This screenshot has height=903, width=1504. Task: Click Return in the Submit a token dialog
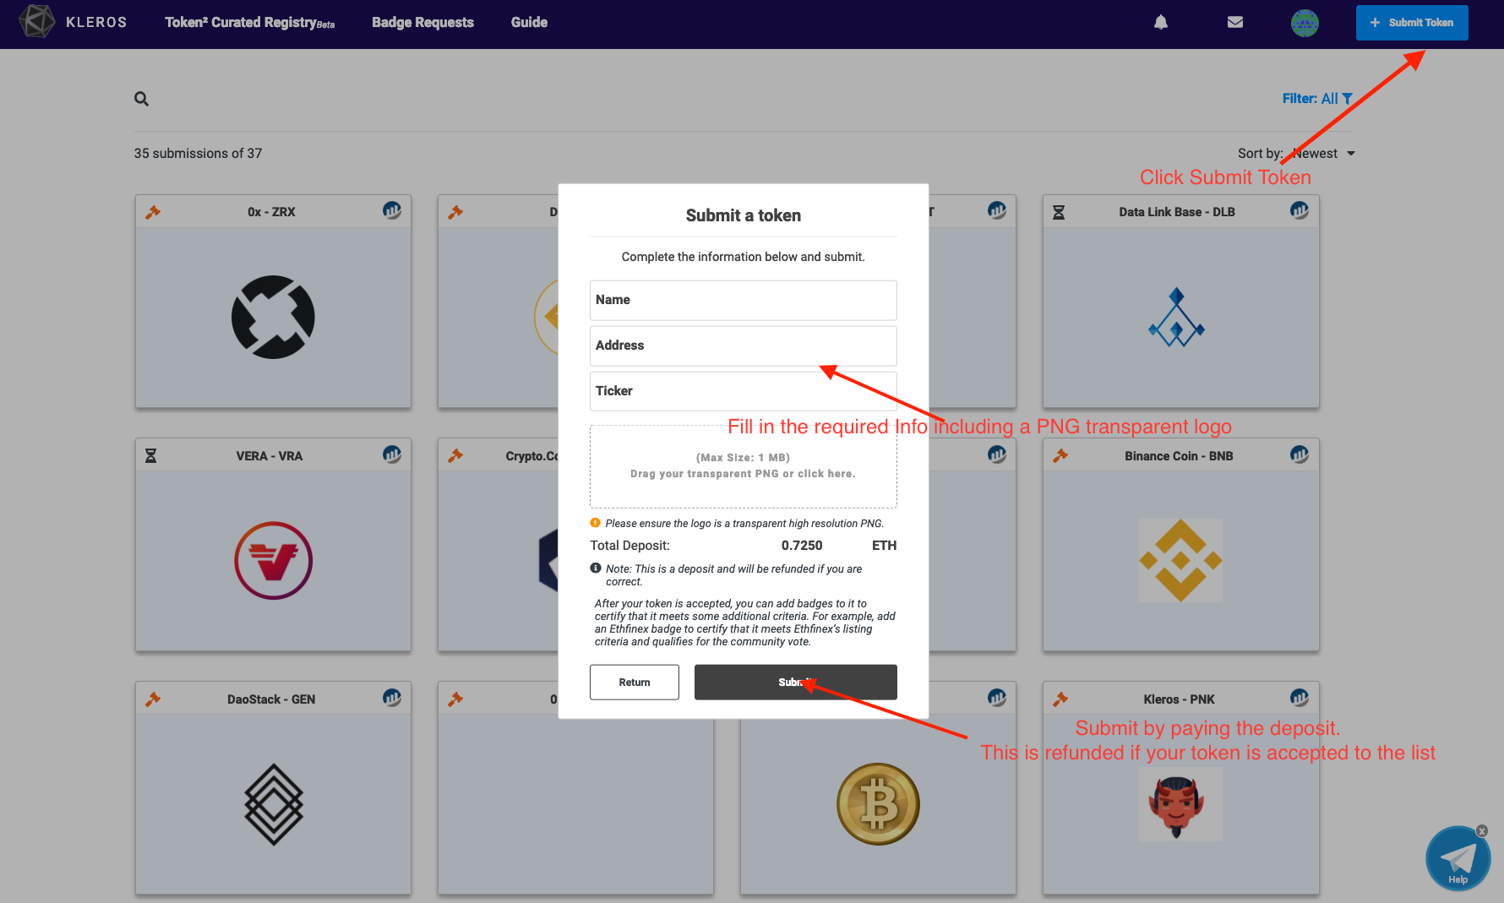[635, 683]
